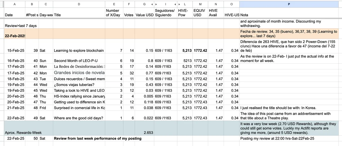Viewport: 342px width, 146px height.
Task: Select the '21-Feb-25' date cell
Action: [14, 108]
